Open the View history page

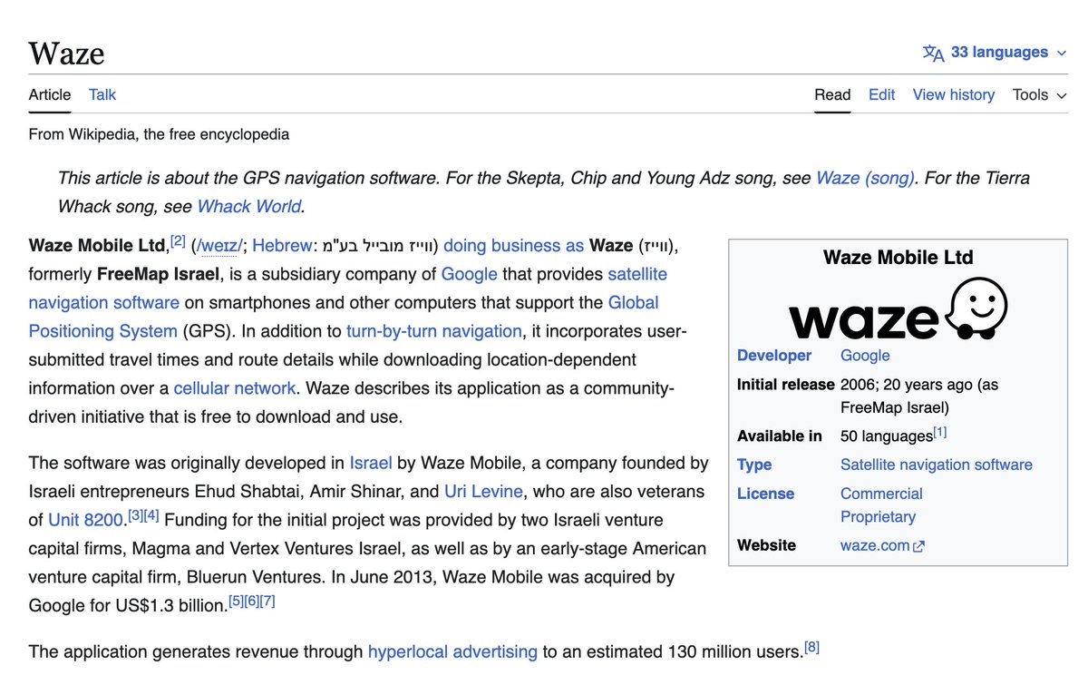tap(953, 94)
